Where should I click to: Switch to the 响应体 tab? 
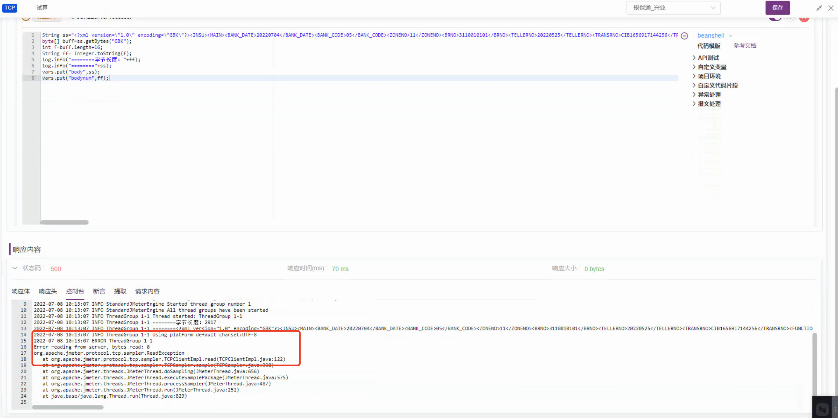(20, 291)
